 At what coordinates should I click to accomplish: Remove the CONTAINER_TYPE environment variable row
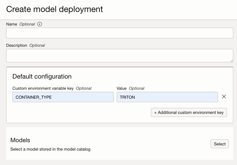click(x=224, y=97)
